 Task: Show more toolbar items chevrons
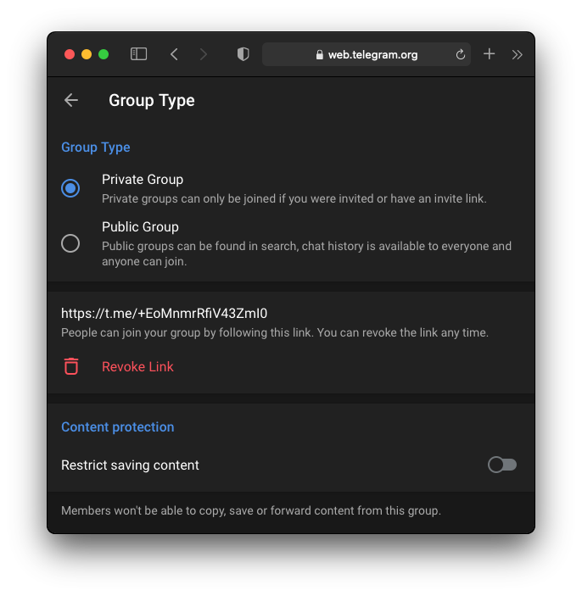[517, 55]
